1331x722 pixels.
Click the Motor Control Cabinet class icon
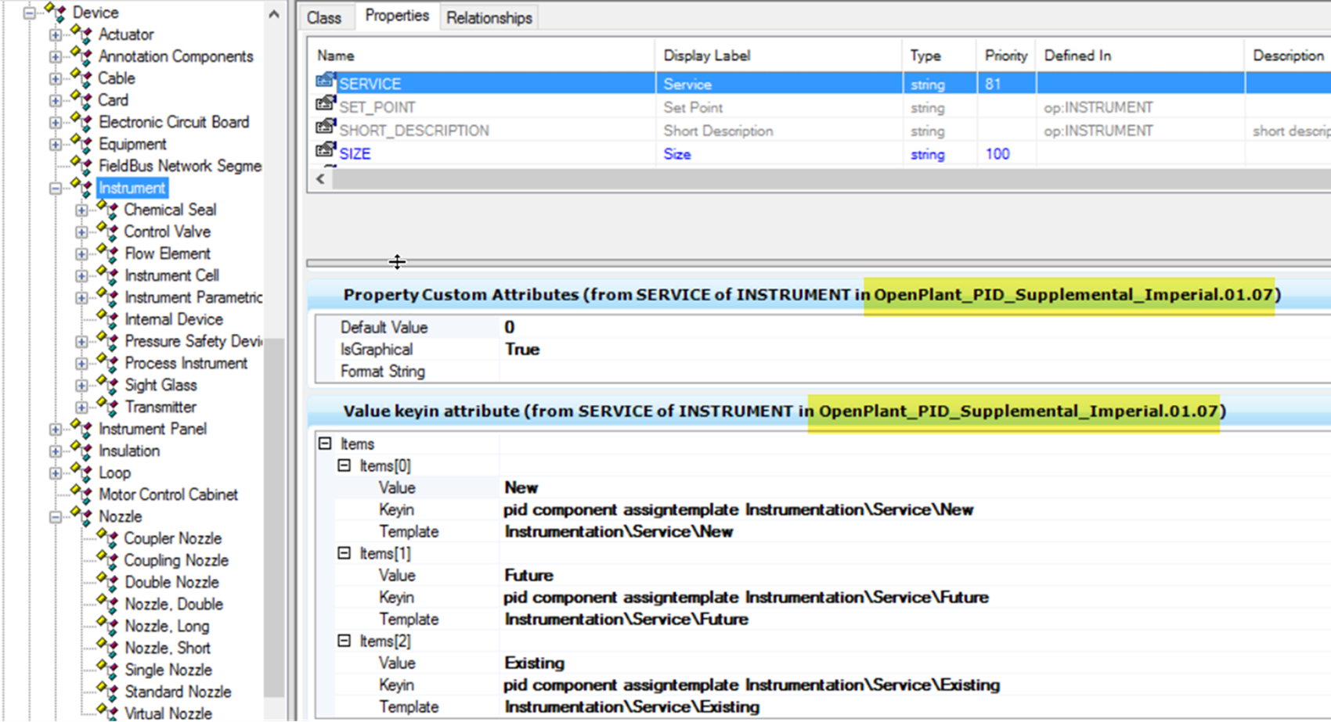point(81,494)
